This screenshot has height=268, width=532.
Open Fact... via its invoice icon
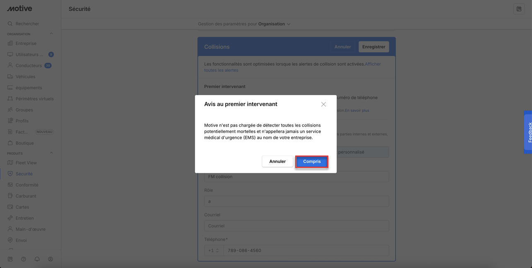pos(10,132)
